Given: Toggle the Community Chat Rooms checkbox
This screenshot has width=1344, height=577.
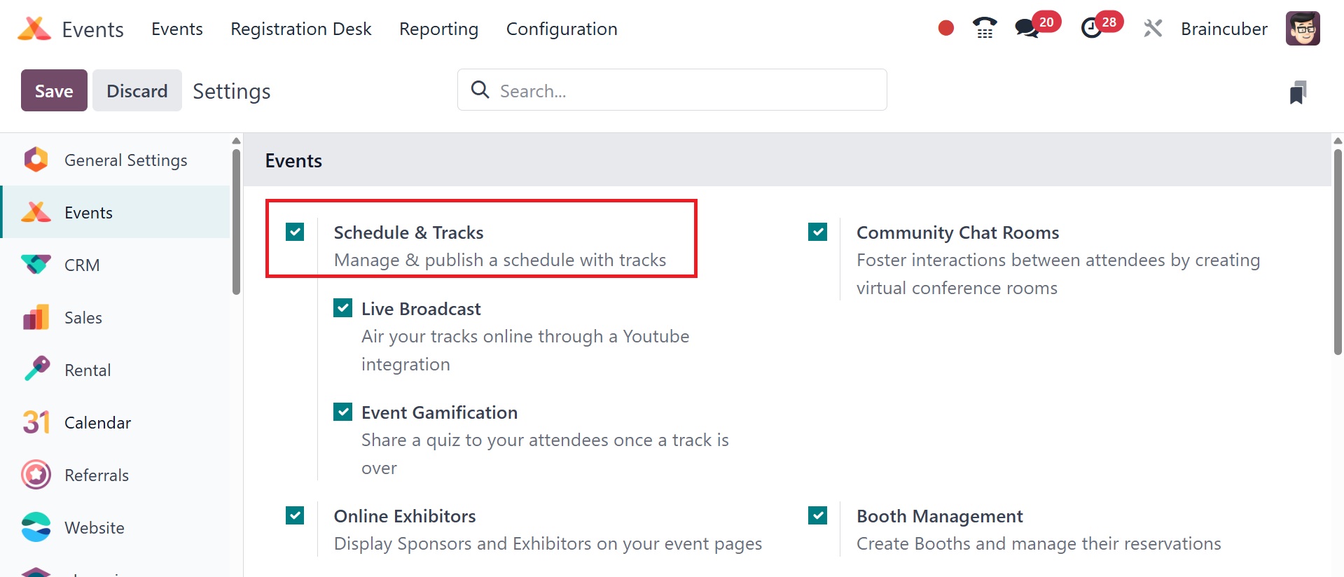Looking at the screenshot, I should point(817,232).
